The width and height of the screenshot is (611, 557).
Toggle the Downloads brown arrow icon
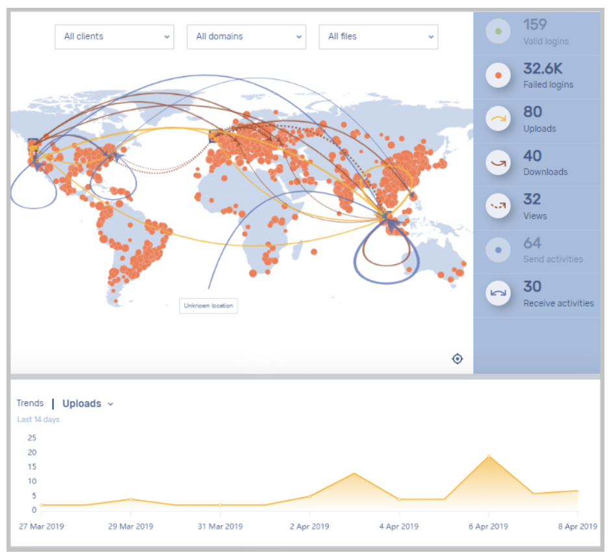click(498, 163)
